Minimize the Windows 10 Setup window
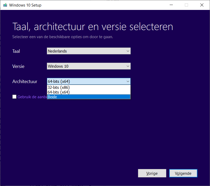The height and width of the screenshot is (186, 210). click(x=171, y=5)
